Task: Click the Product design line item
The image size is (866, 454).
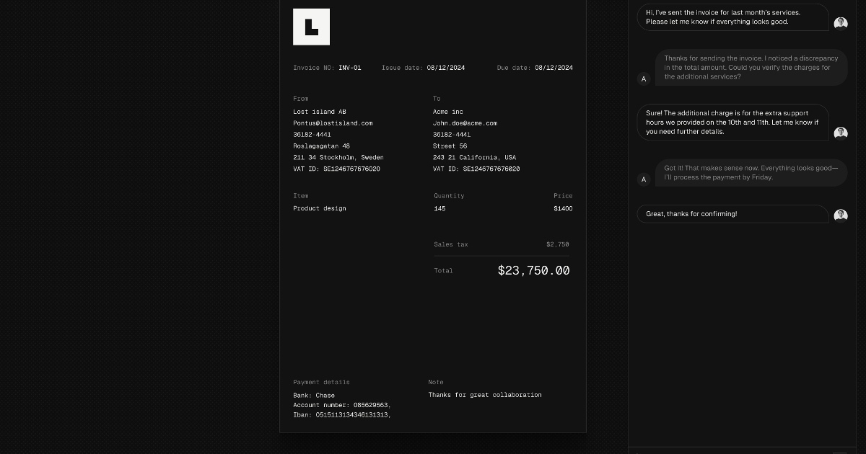Action: (320, 208)
